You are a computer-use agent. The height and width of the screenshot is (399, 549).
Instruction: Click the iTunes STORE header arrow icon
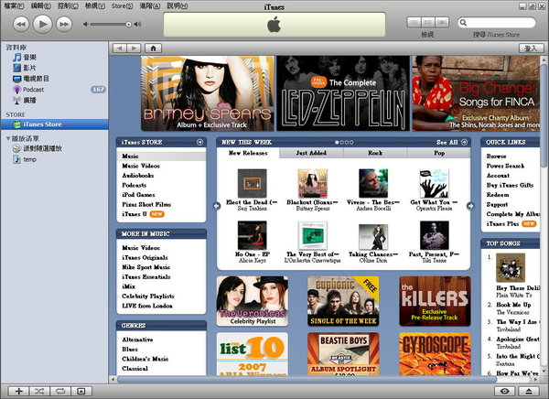pos(199,142)
